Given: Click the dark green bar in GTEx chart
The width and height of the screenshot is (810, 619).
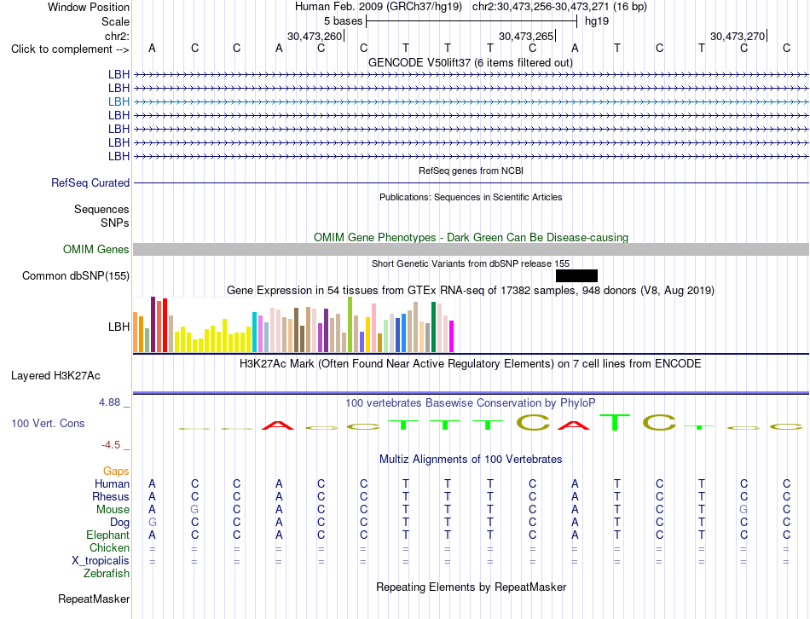Looking at the screenshot, I should coord(433,327).
